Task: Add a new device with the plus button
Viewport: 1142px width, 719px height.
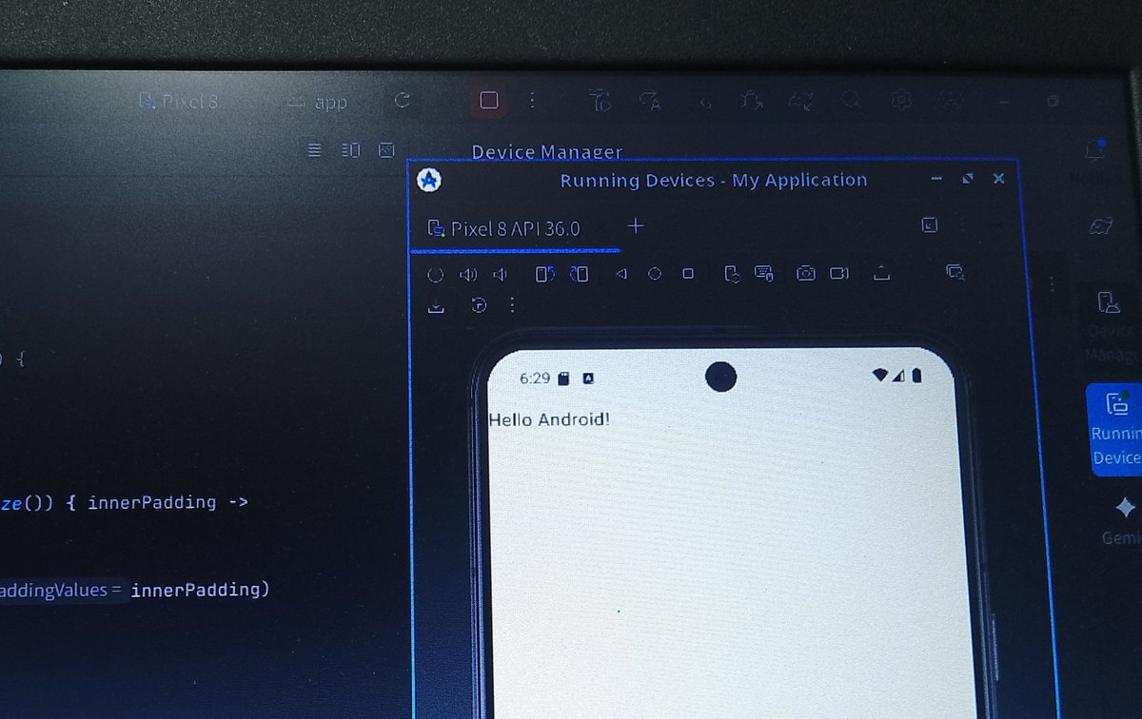Action: click(636, 226)
